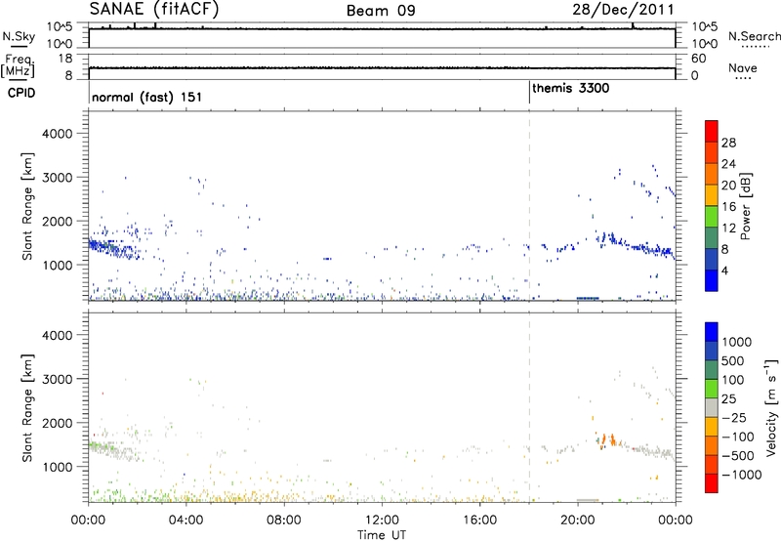
Task: Click the 24 label on Power colorbar
Action: [x=728, y=164]
